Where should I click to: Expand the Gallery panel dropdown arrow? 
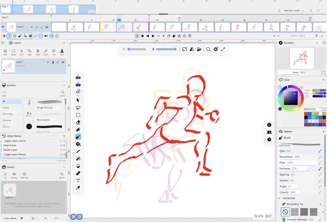pos(64,167)
